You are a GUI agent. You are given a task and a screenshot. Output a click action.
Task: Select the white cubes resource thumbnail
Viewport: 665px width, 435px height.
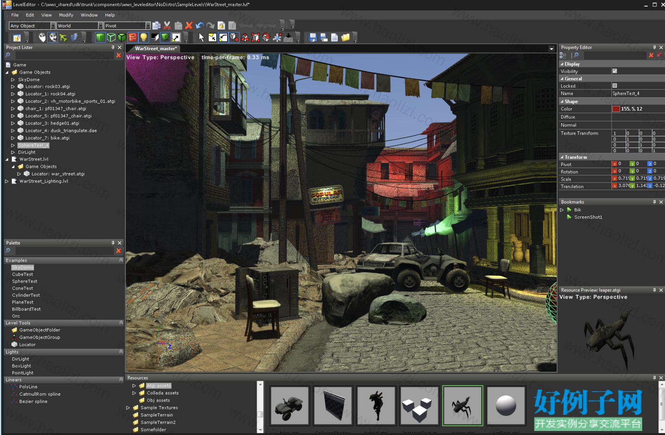click(x=419, y=405)
